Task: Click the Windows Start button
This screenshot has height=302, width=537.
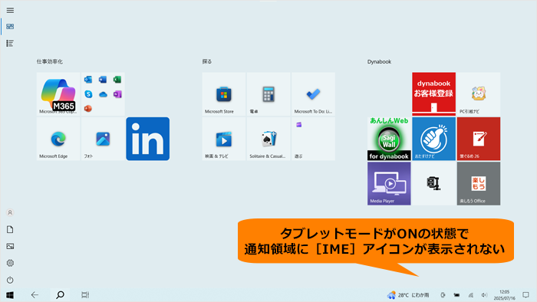Action: (x=10, y=295)
